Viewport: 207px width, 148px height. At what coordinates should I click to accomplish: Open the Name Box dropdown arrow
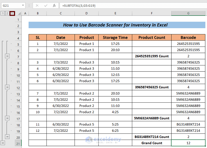(x=23, y=6)
